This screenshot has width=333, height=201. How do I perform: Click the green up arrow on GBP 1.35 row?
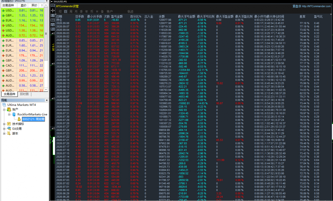(x=3, y=16)
